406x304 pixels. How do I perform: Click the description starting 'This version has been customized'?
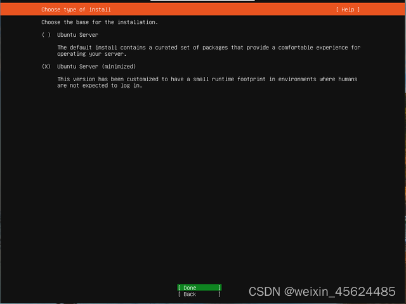207,83
